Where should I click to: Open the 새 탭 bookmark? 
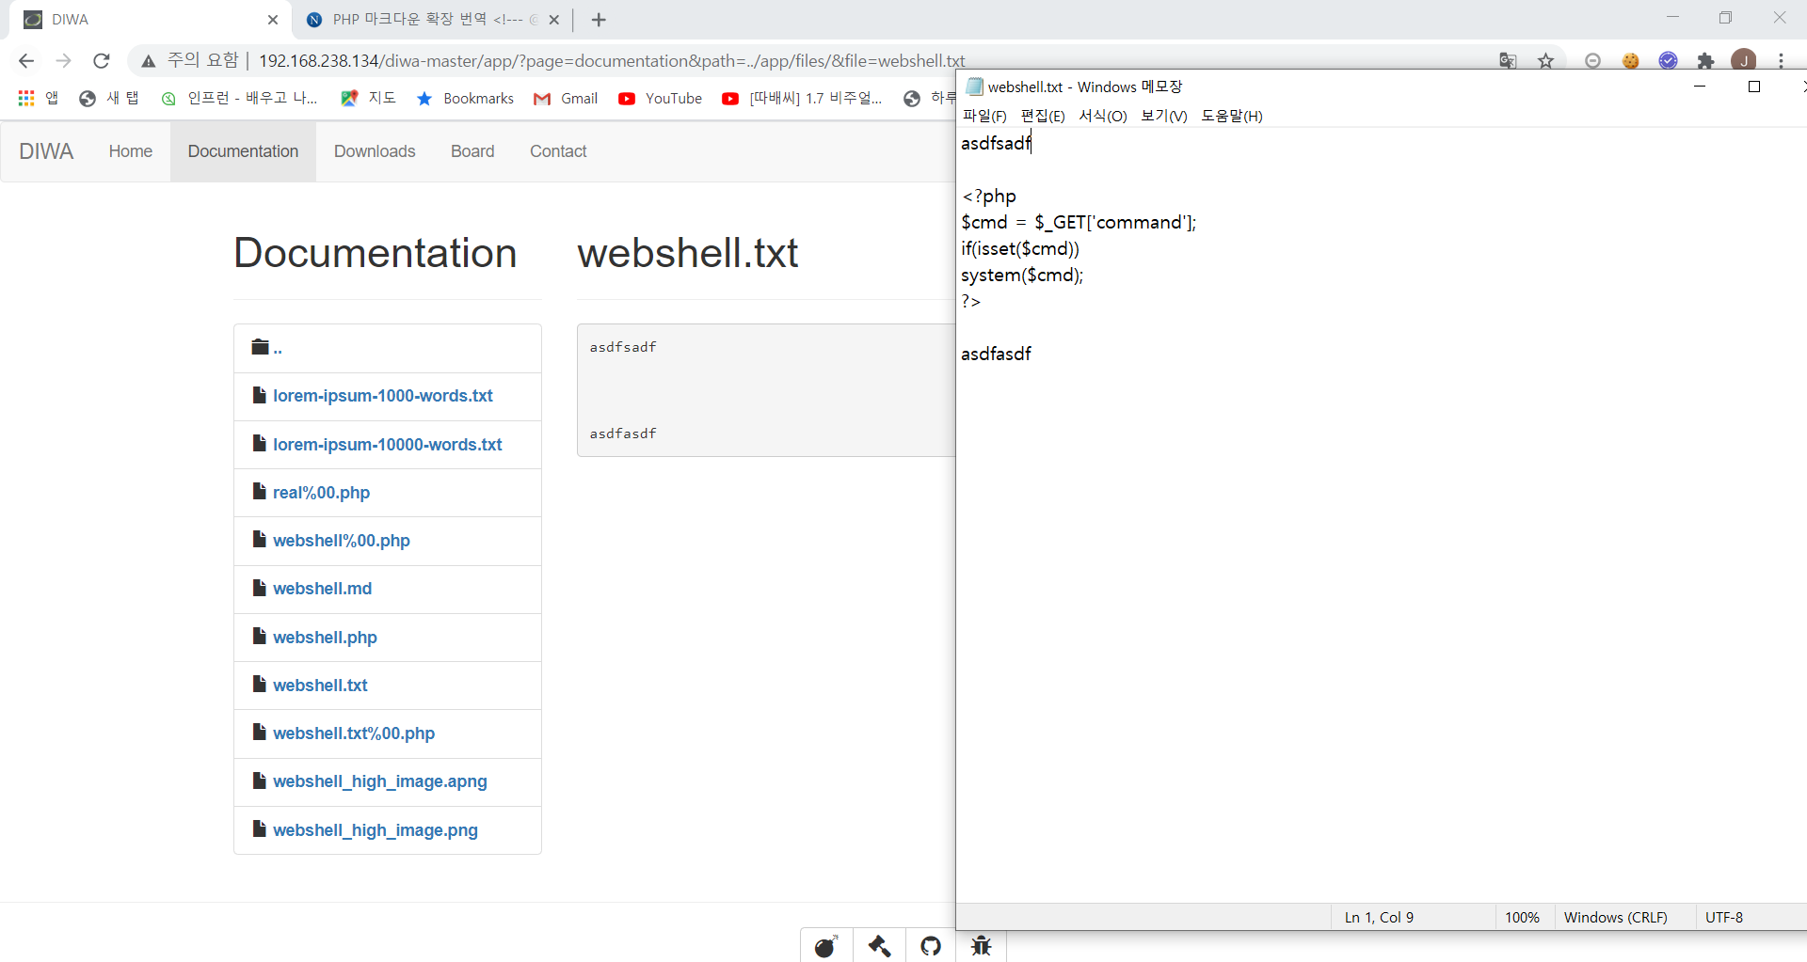tap(109, 98)
